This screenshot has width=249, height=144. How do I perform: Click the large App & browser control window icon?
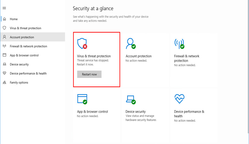click(x=82, y=99)
